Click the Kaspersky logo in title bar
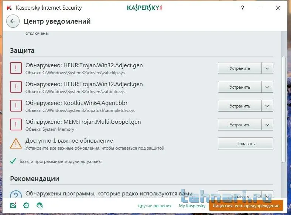 144,8
